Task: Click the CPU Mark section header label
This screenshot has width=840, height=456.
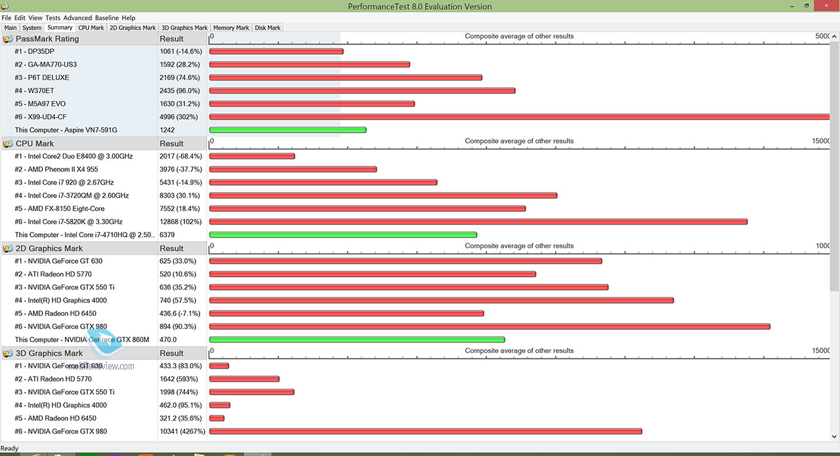Action: pos(35,143)
